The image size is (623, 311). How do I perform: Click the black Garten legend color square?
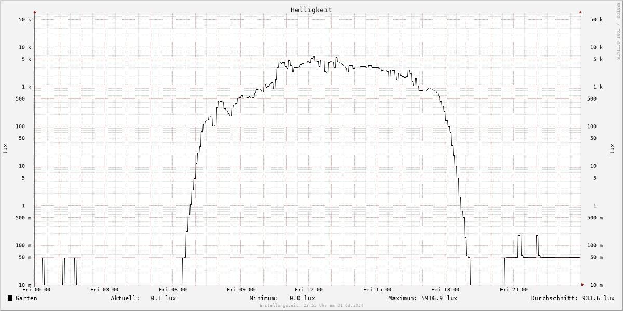coord(10,298)
